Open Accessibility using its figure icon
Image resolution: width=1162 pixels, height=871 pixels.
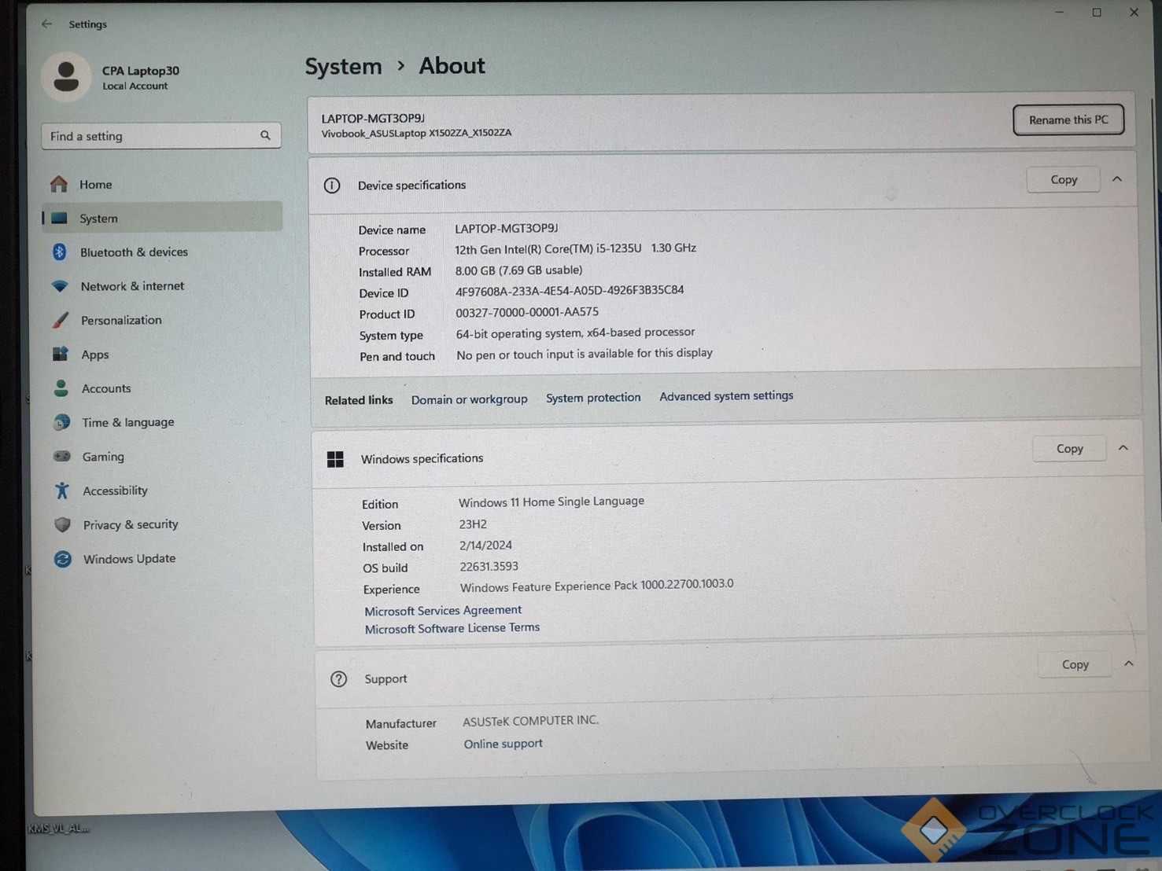62,491
